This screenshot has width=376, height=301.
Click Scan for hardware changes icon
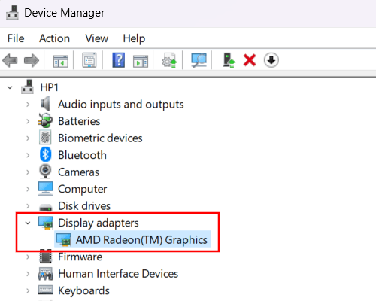(x=199, y=60)
